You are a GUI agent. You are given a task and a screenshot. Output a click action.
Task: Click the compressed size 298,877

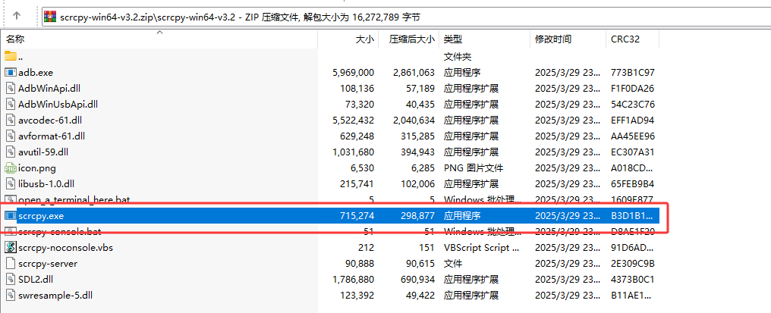[418, 215]
